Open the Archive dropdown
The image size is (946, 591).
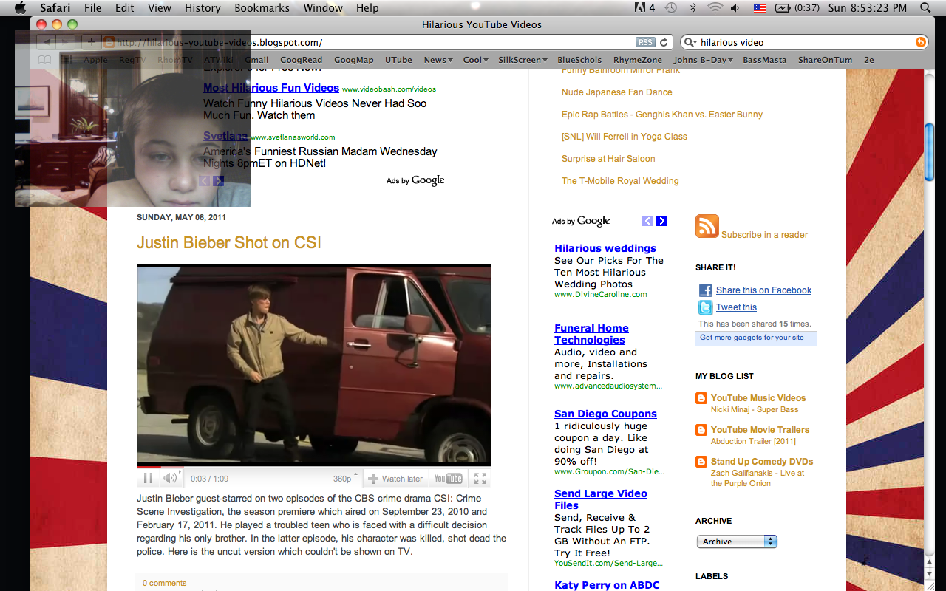(x=737, y=542)
